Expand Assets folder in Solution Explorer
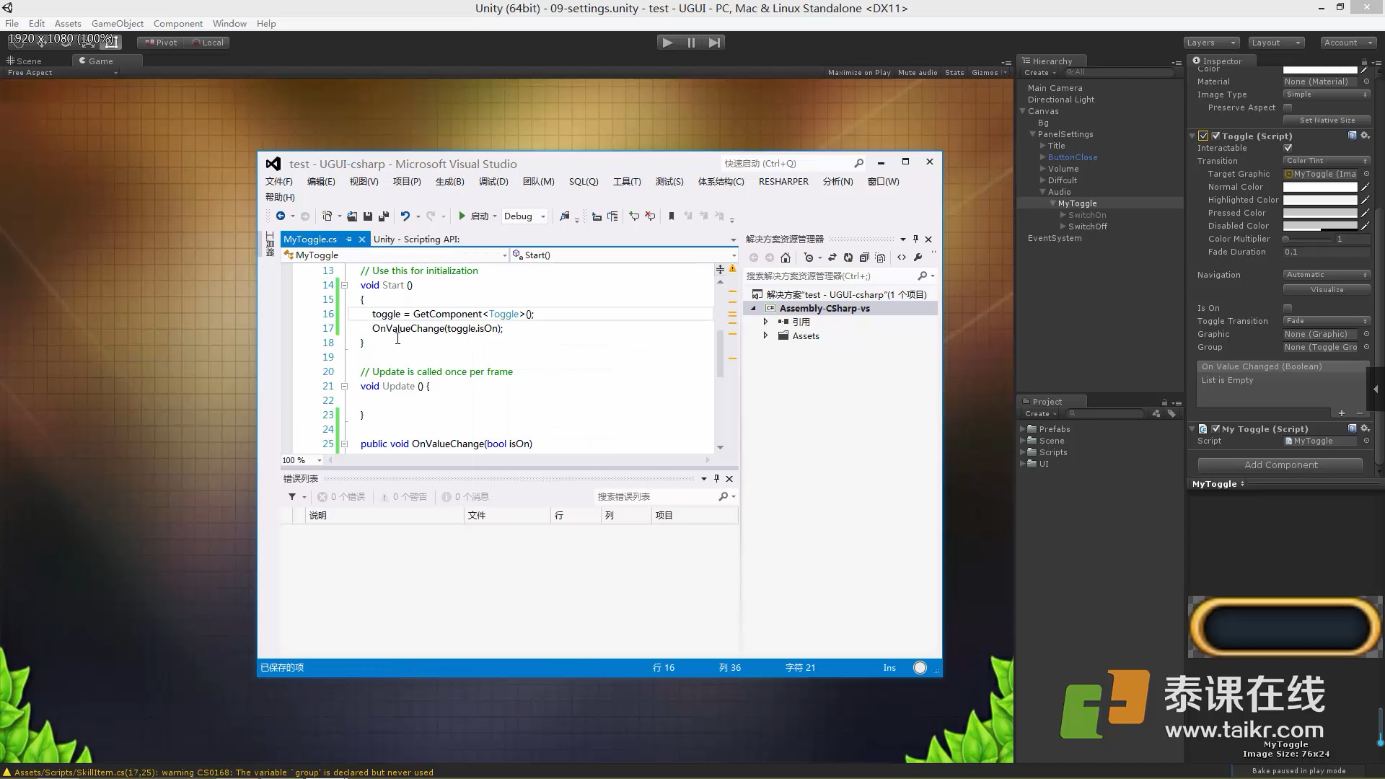The image size is (1385, 779). coord(765,336)
